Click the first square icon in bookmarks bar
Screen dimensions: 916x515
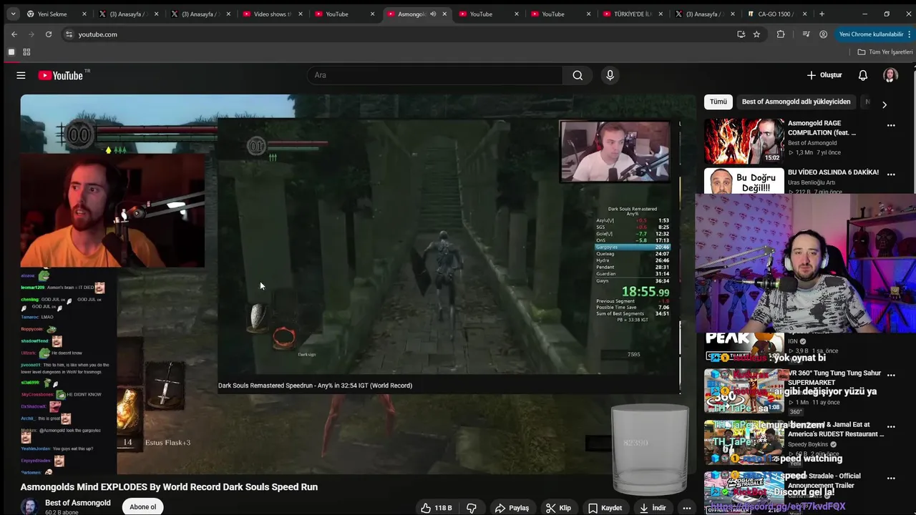11,52
